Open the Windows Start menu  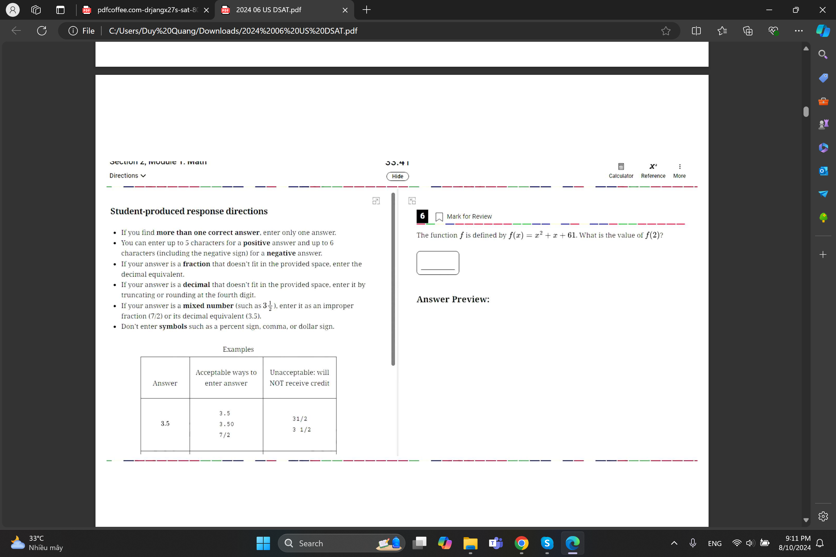click(x=263, y=543)
